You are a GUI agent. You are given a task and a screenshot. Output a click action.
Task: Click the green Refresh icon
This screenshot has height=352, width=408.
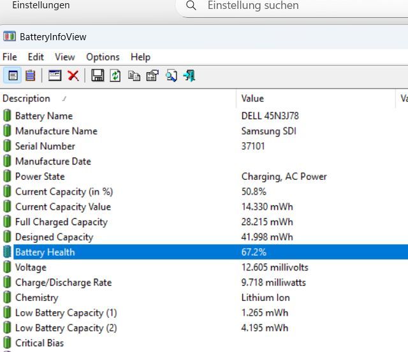(115, 76)
